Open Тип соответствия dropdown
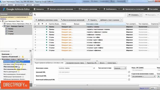This screenshot has width=160, height=90. coord(120,68)
